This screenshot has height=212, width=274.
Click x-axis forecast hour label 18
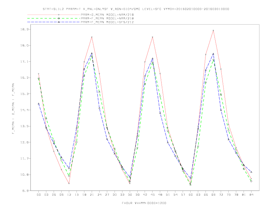pyautogui.click(x=84, y=195)
